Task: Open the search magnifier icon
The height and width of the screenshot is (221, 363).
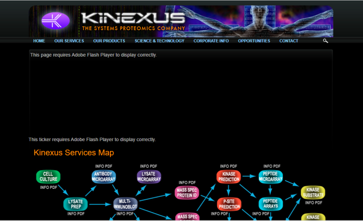Action: (326, 41)
